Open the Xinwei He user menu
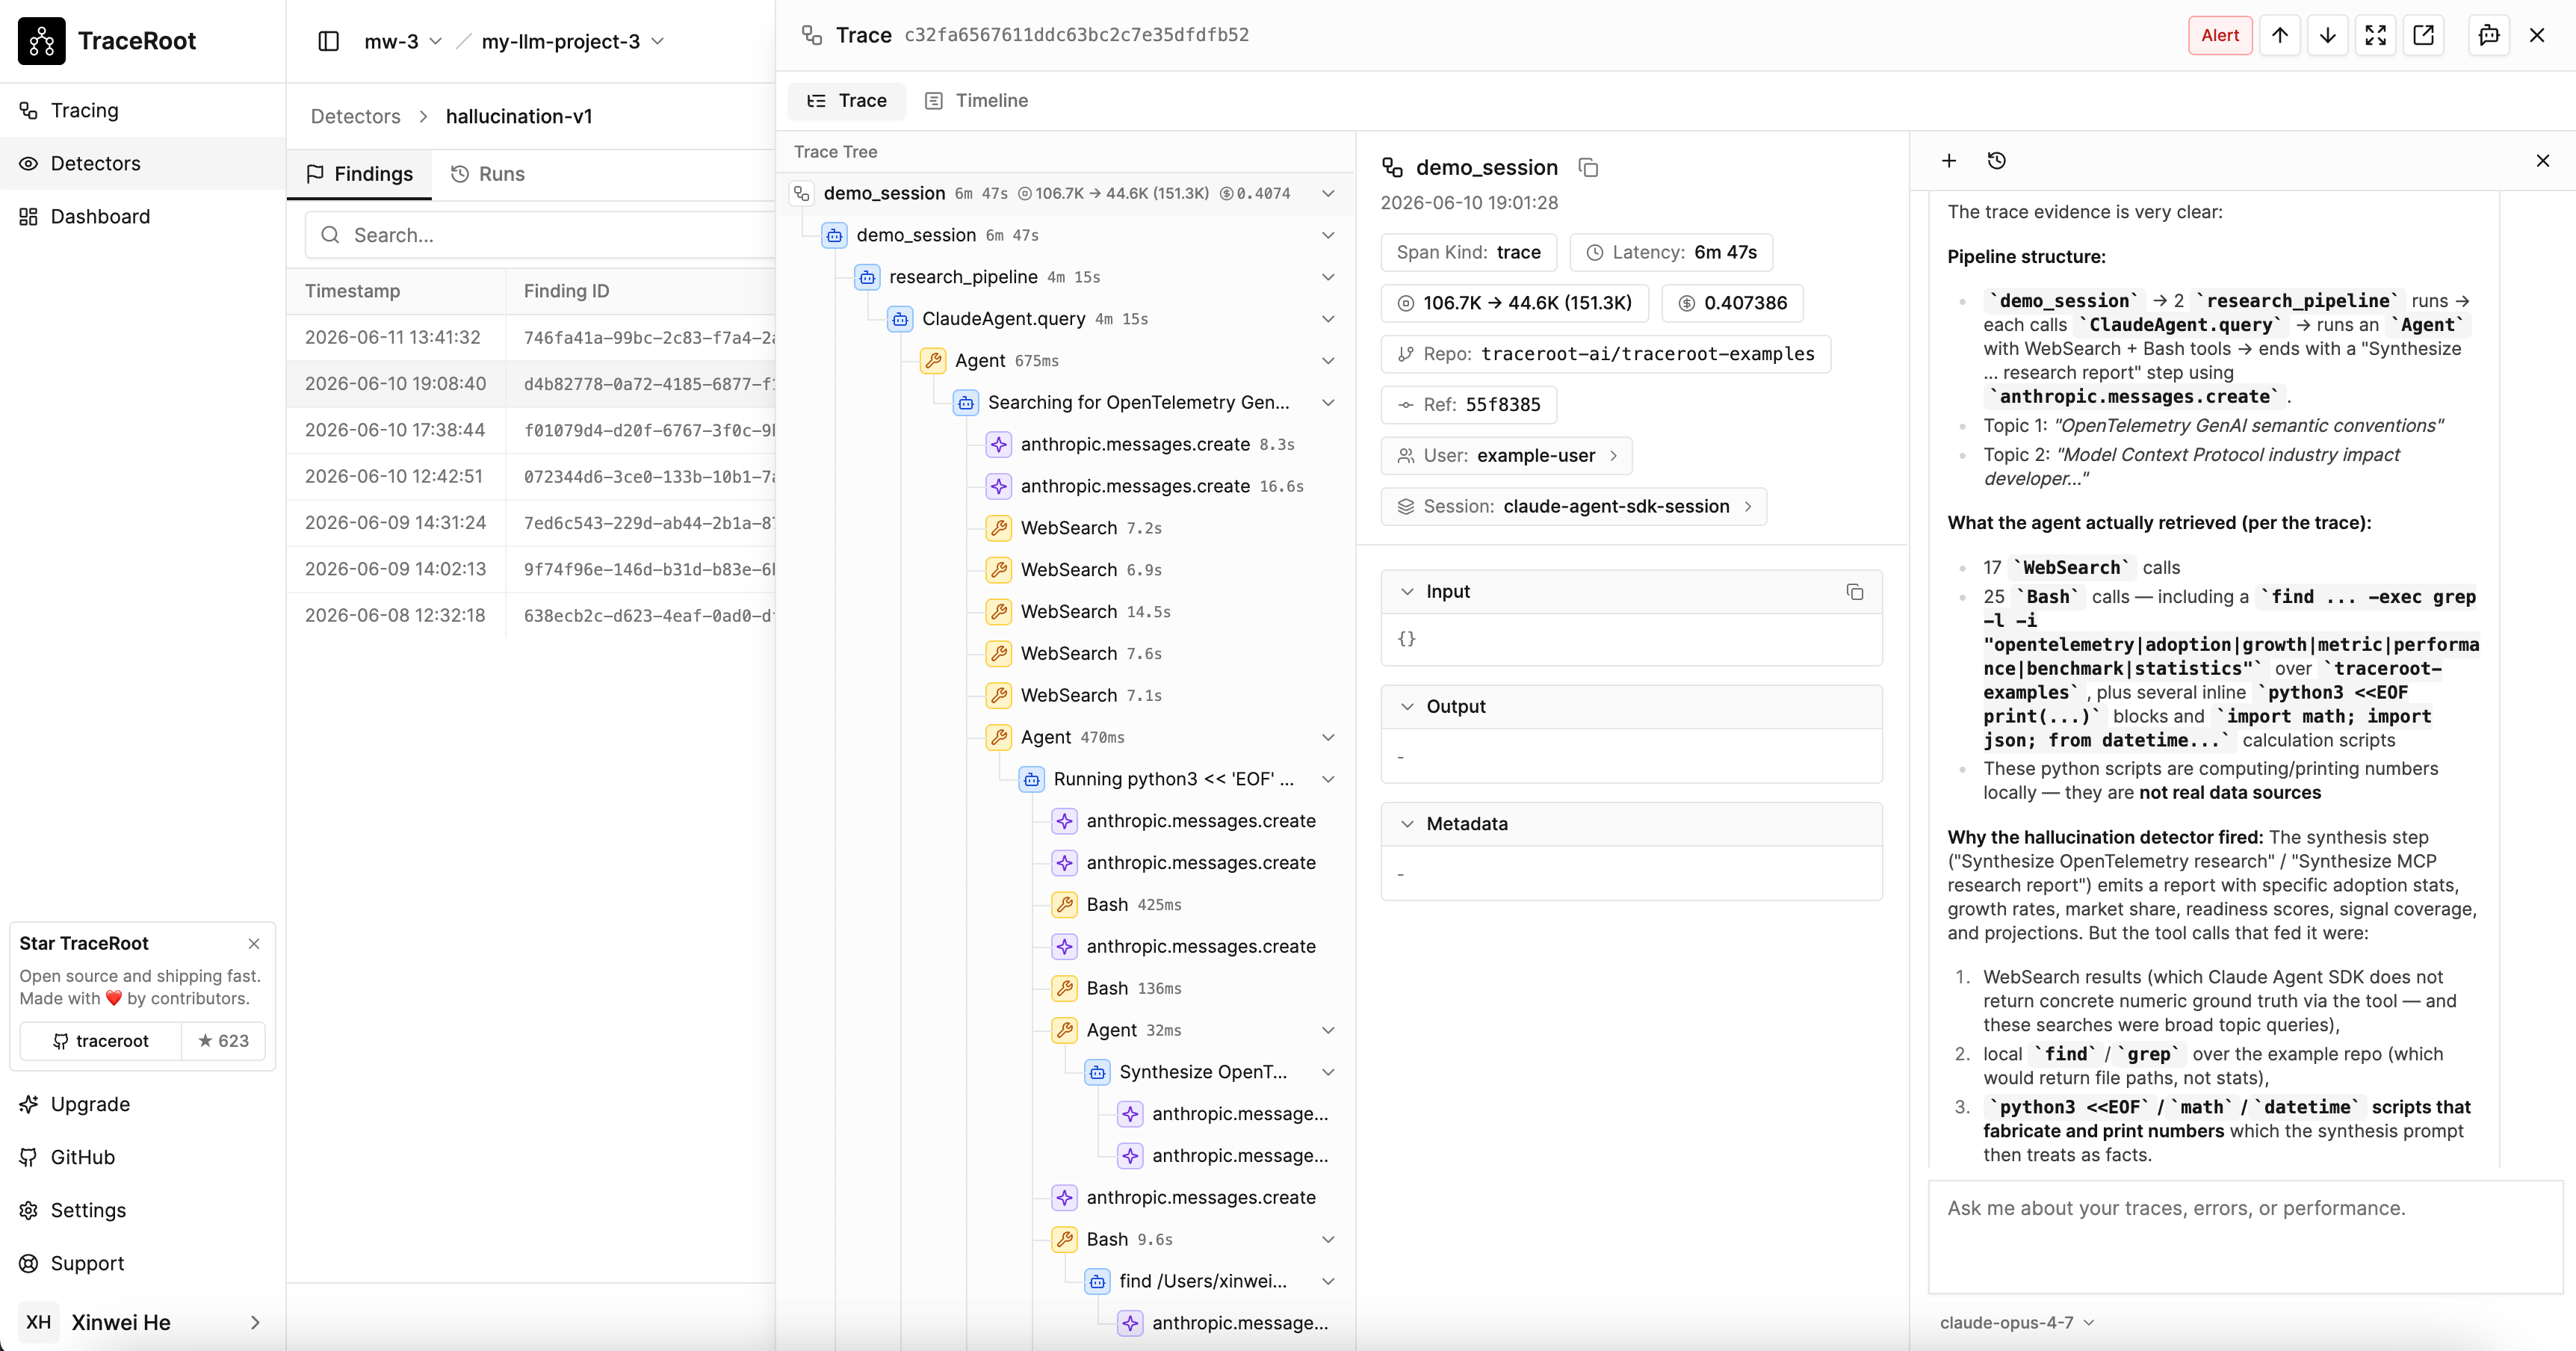This screenshot has height=1351, width=2576. [x=142, y=1322]
